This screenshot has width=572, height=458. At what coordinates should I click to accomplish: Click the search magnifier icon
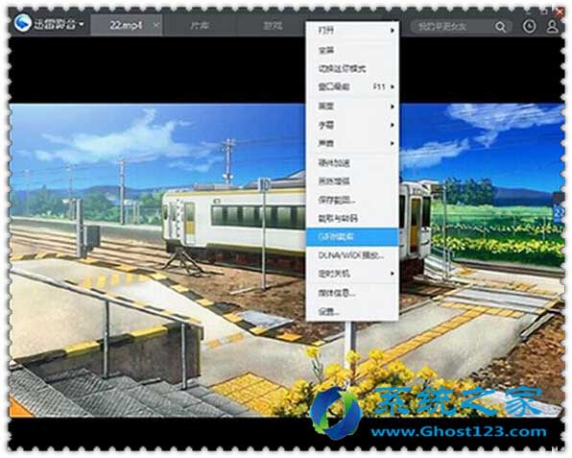[x=500, y=27]
